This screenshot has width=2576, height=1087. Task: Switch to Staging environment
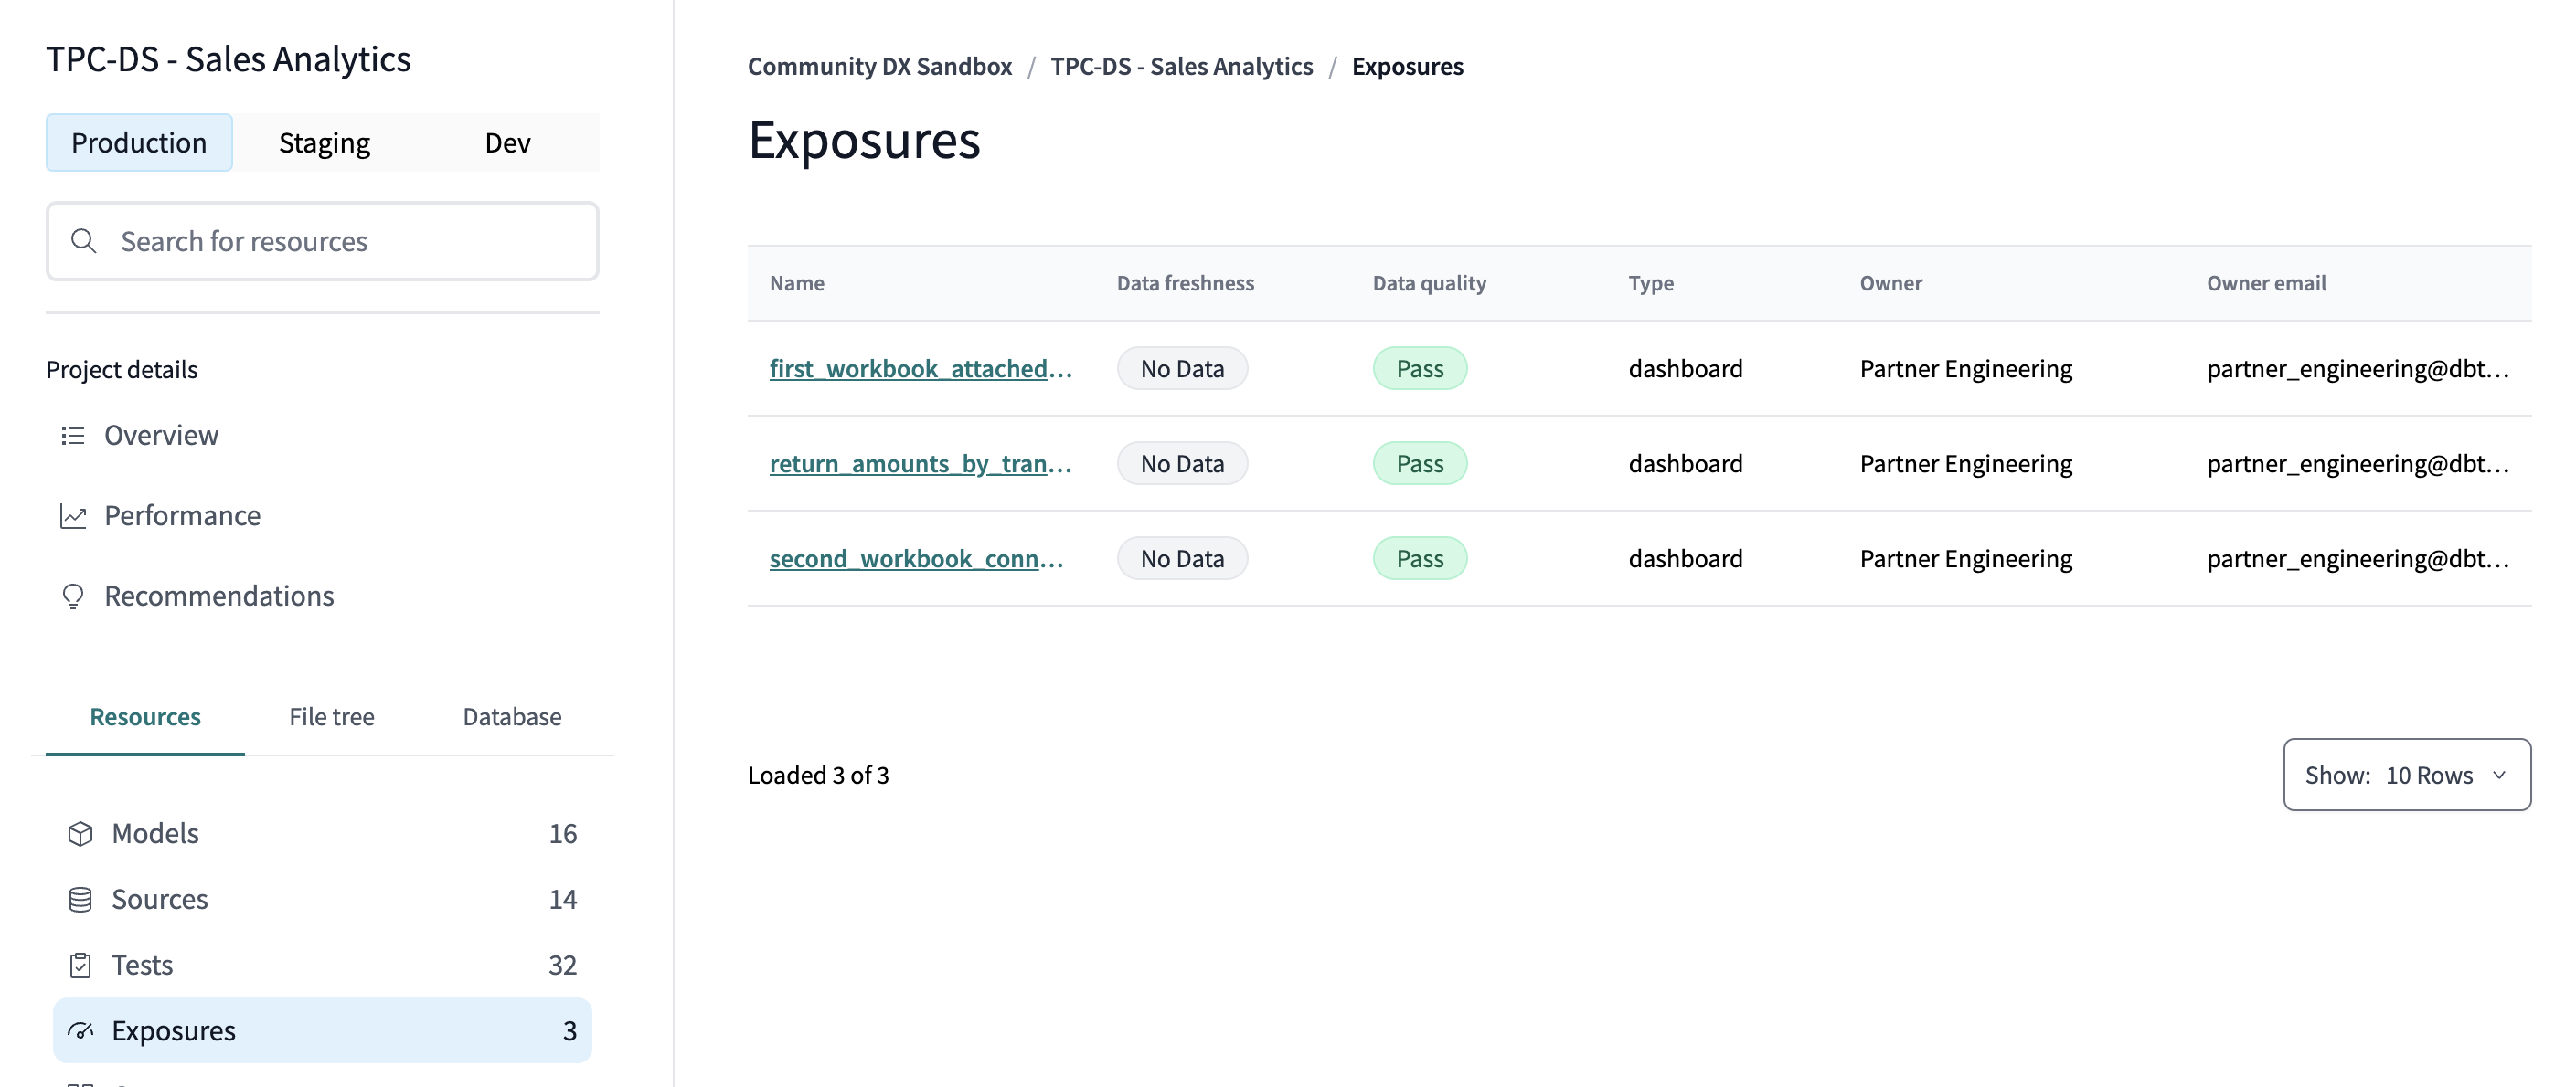coord(324,140)
